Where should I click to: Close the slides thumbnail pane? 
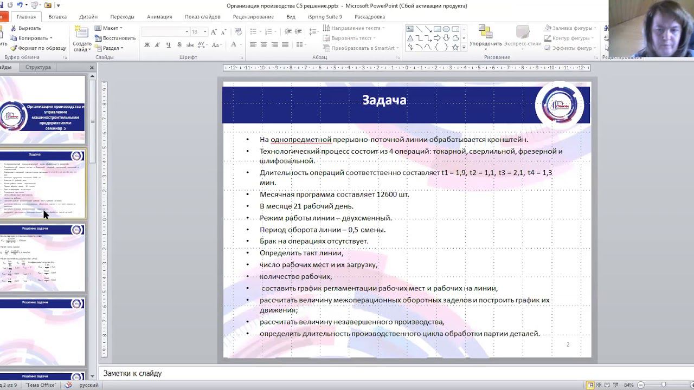tap(92, 68)
